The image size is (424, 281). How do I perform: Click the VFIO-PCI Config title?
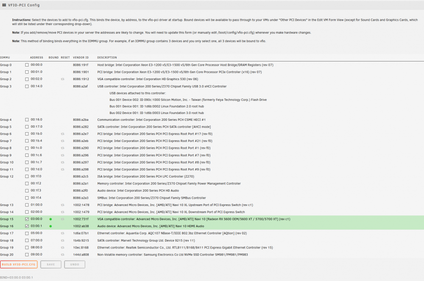24,5
